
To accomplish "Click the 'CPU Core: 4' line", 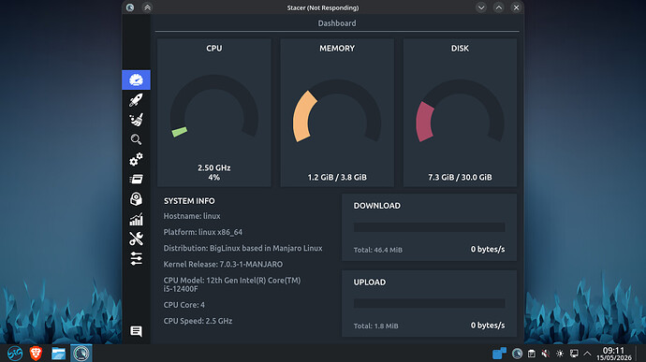I will point(184,305).
